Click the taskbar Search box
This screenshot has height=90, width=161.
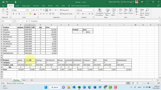(55, 87)
